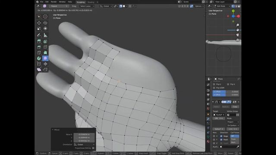Enable the Flip V checkbox
This screenshot has width=276, height=155.
coord(228,84)
